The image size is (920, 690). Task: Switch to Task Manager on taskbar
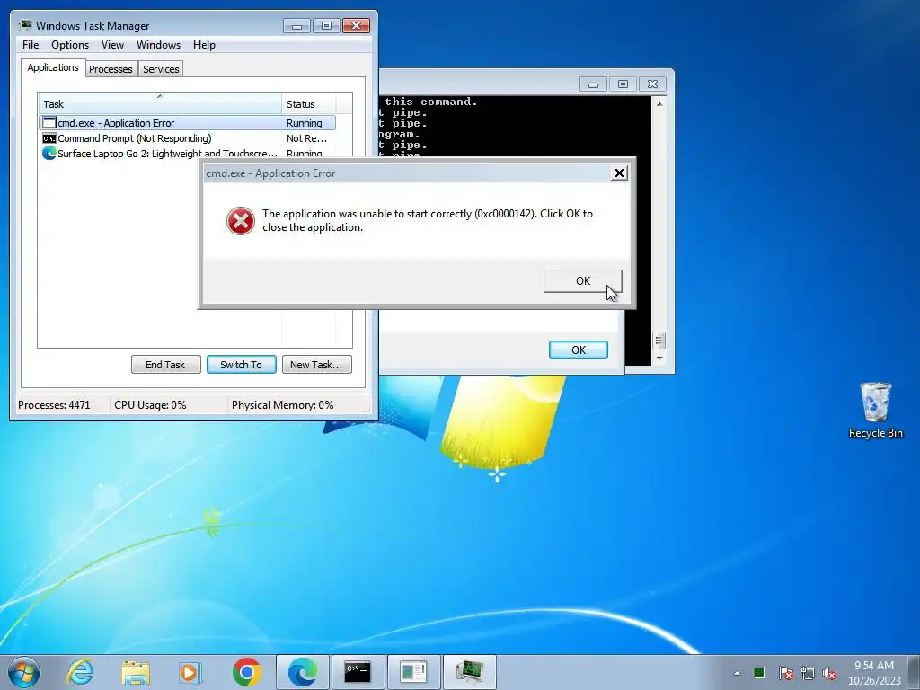(x=469, y=672)
